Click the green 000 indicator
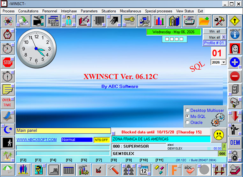 (x=222, y=154)
